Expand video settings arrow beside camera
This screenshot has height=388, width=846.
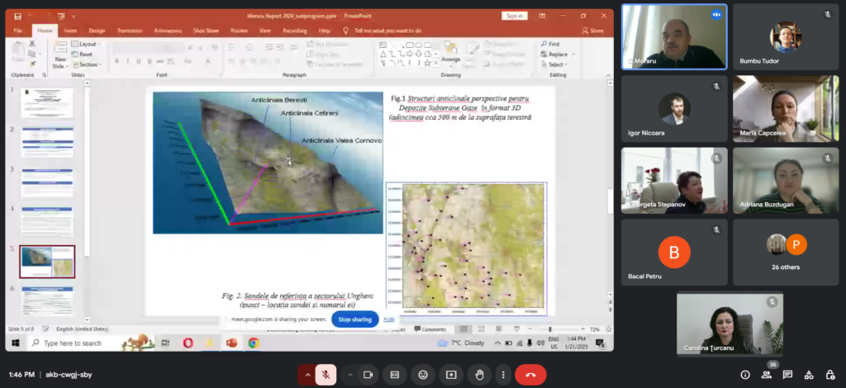[x=349, y=375]
